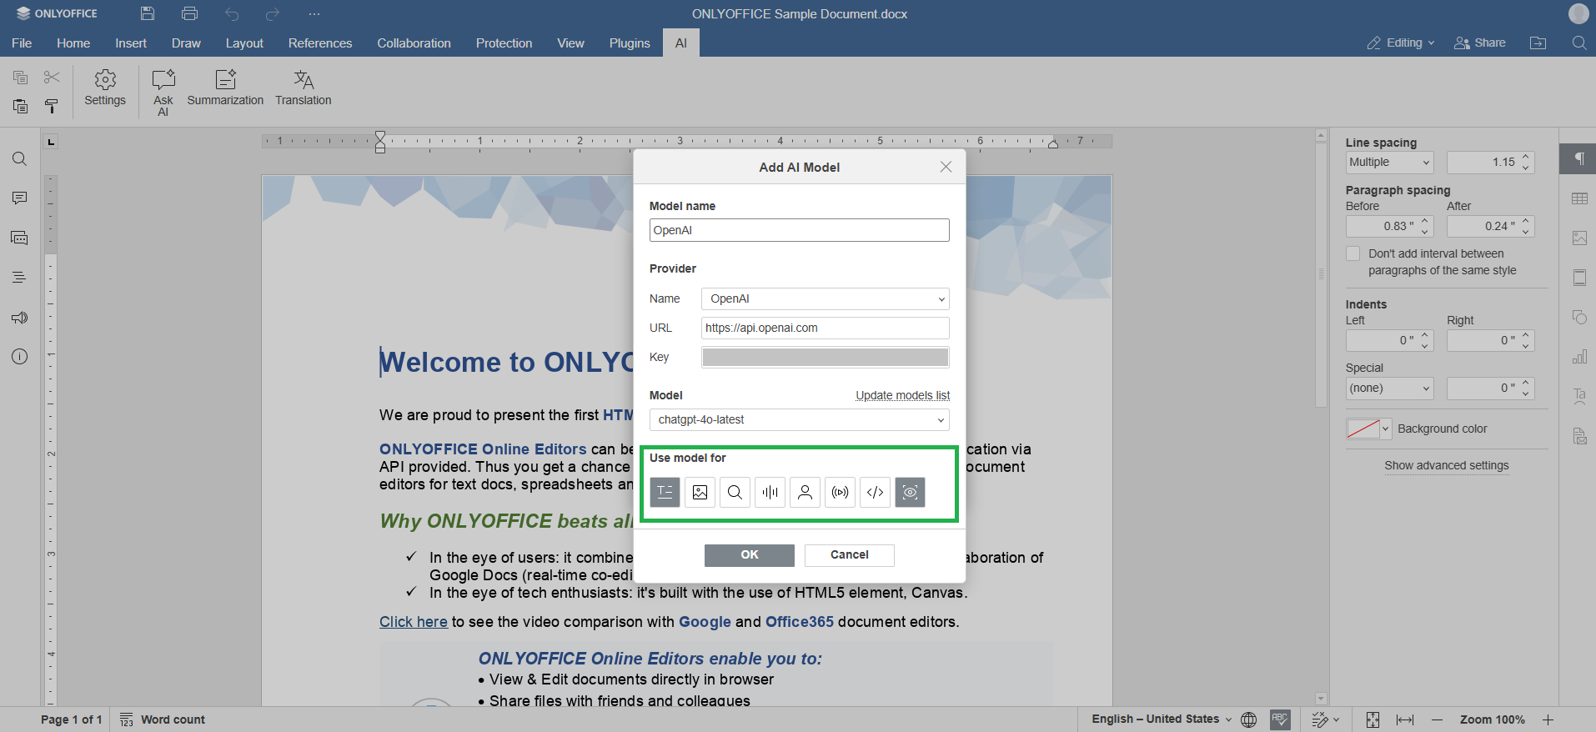The height and width of the screenshot is (732, 1596).
Task: Click the Save icon in title bar
Action: click(x=148, y=13)
